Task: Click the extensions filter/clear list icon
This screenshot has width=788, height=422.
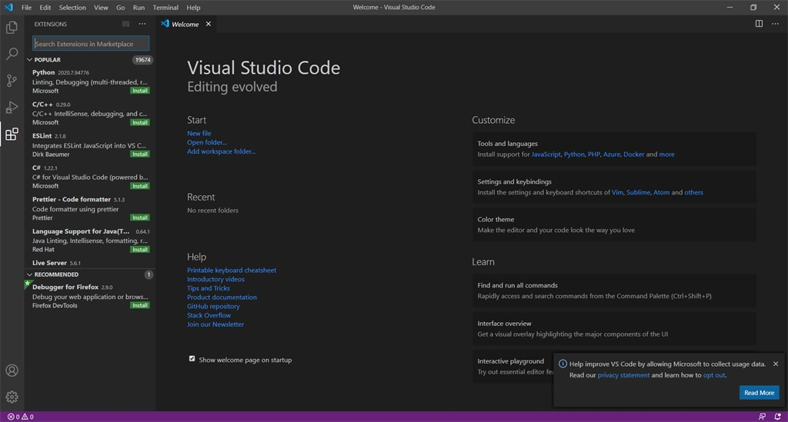Action: coord(125,24)
